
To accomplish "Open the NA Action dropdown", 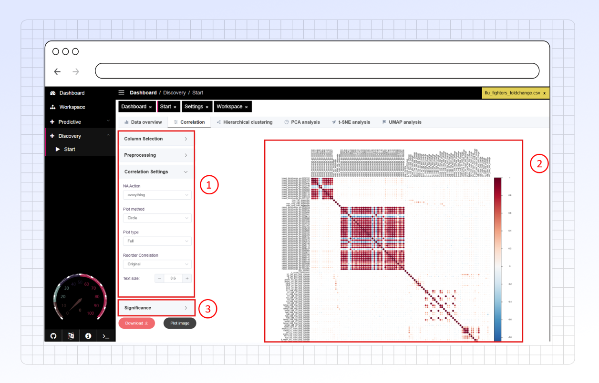I will (157, 195).
